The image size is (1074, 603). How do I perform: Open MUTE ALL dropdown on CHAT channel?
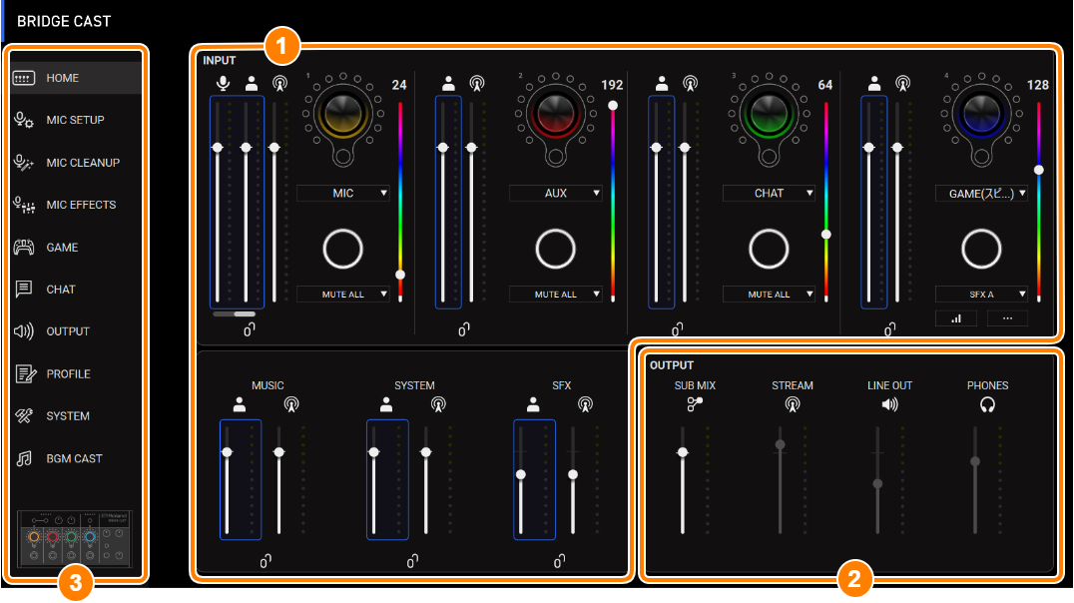point(769,294)
